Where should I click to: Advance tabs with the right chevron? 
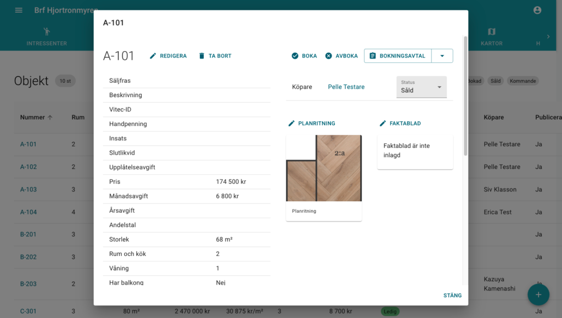(548, 37)
